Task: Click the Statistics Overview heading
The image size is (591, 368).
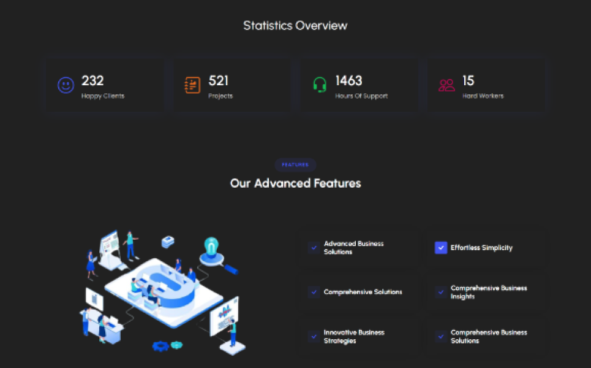Action: pos(295,26)
